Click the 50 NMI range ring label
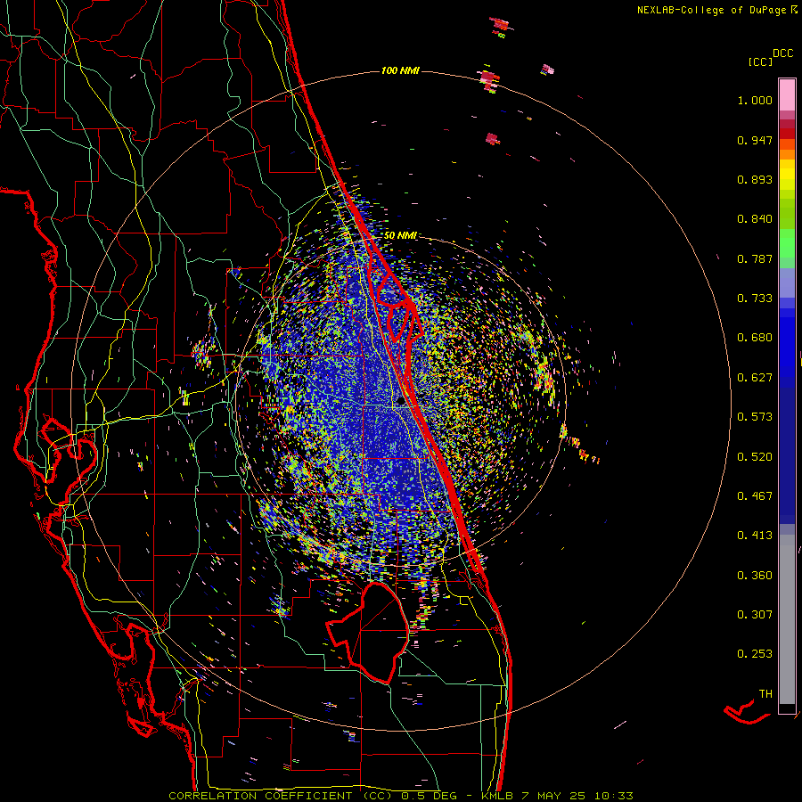The width and height of the screenshot is (802, 802). [400, 235]
